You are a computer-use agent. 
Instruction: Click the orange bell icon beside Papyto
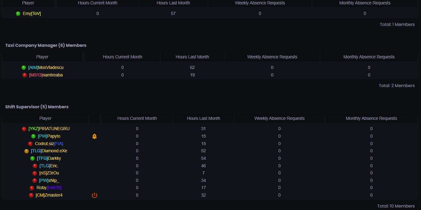tap(94, 136)
